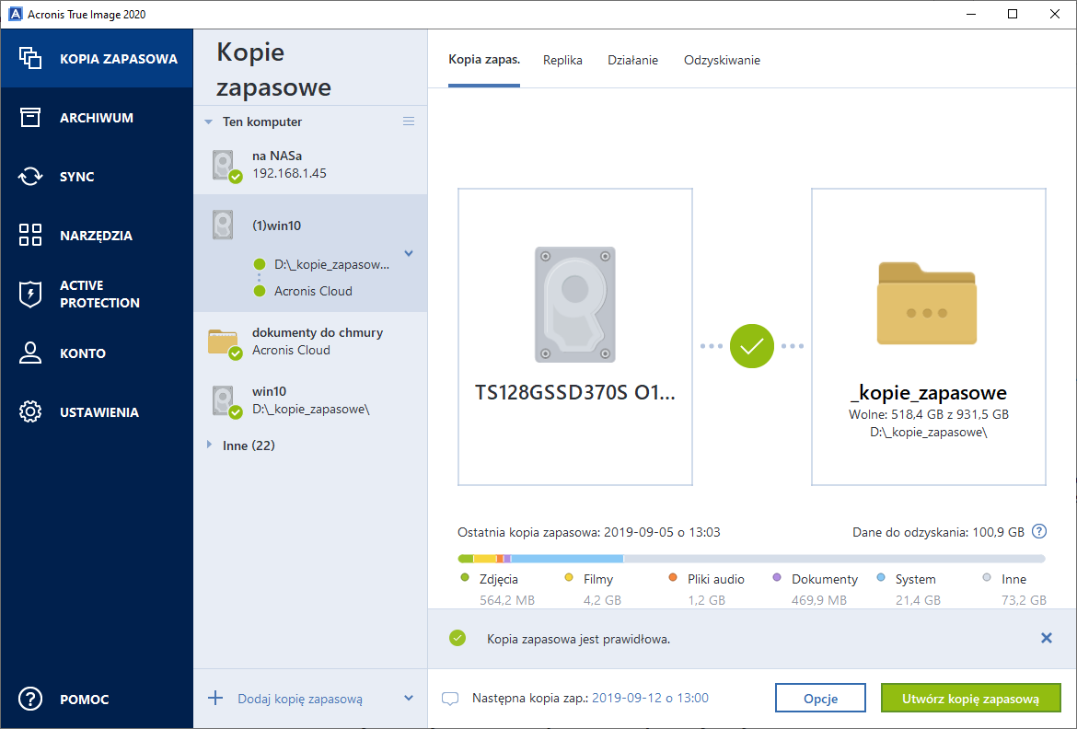Collapse the Ten komputer group
1077x729 pixels.
[x=210, y=121]
